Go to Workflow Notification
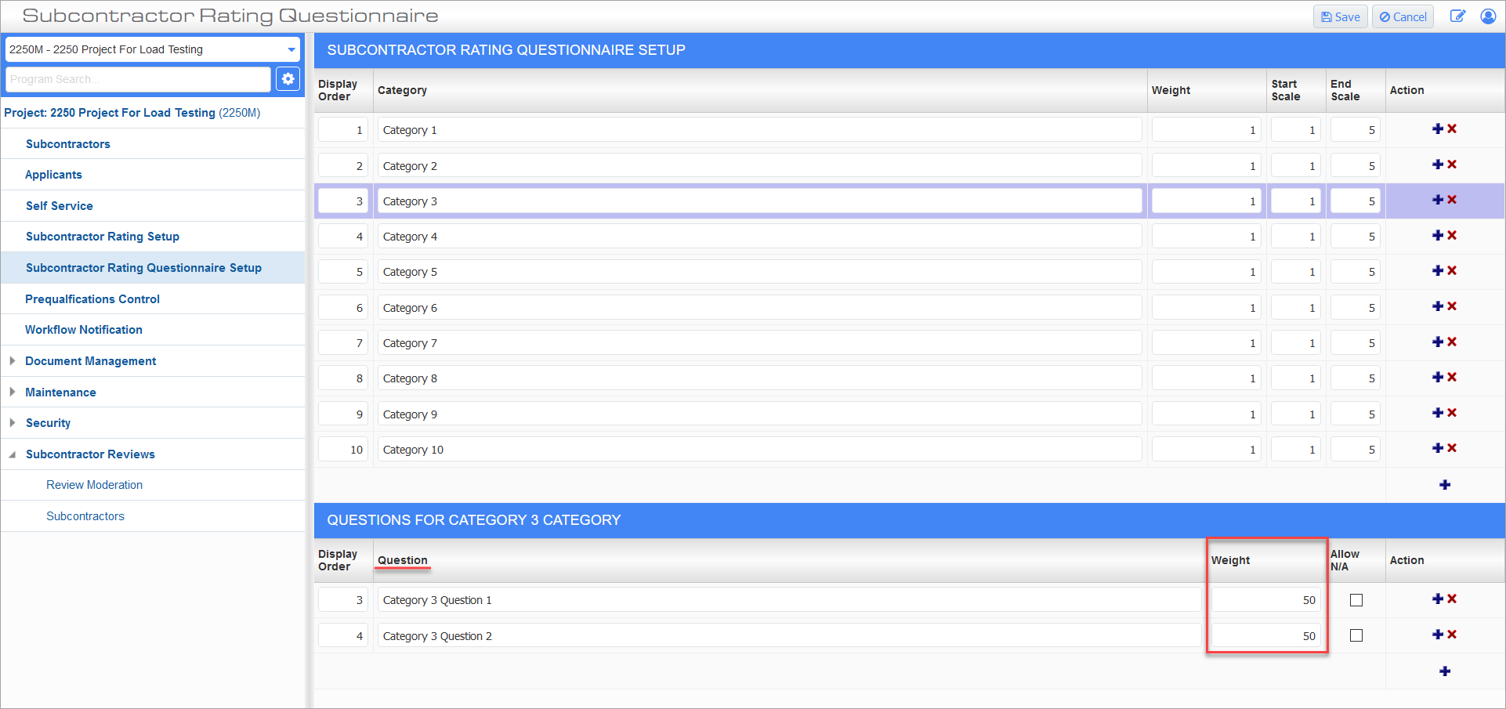This screenshot has height=709, width=1506. pyautogui.click(x=84, y=330)
